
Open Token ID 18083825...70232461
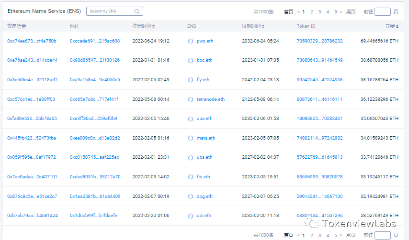pos(319,119)
